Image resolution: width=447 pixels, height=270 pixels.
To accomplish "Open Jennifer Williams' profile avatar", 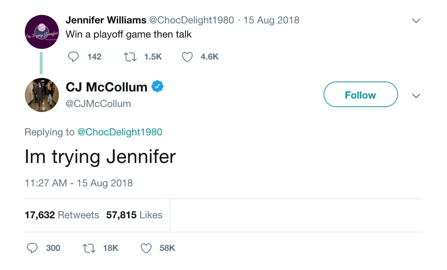I will click(42, 32).
